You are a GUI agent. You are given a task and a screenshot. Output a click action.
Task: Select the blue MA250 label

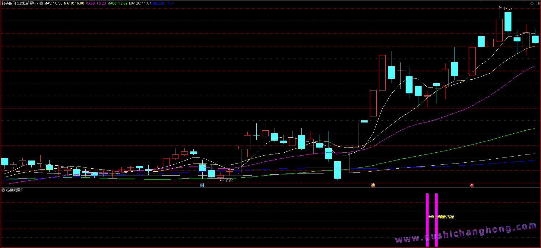(163, 4)
